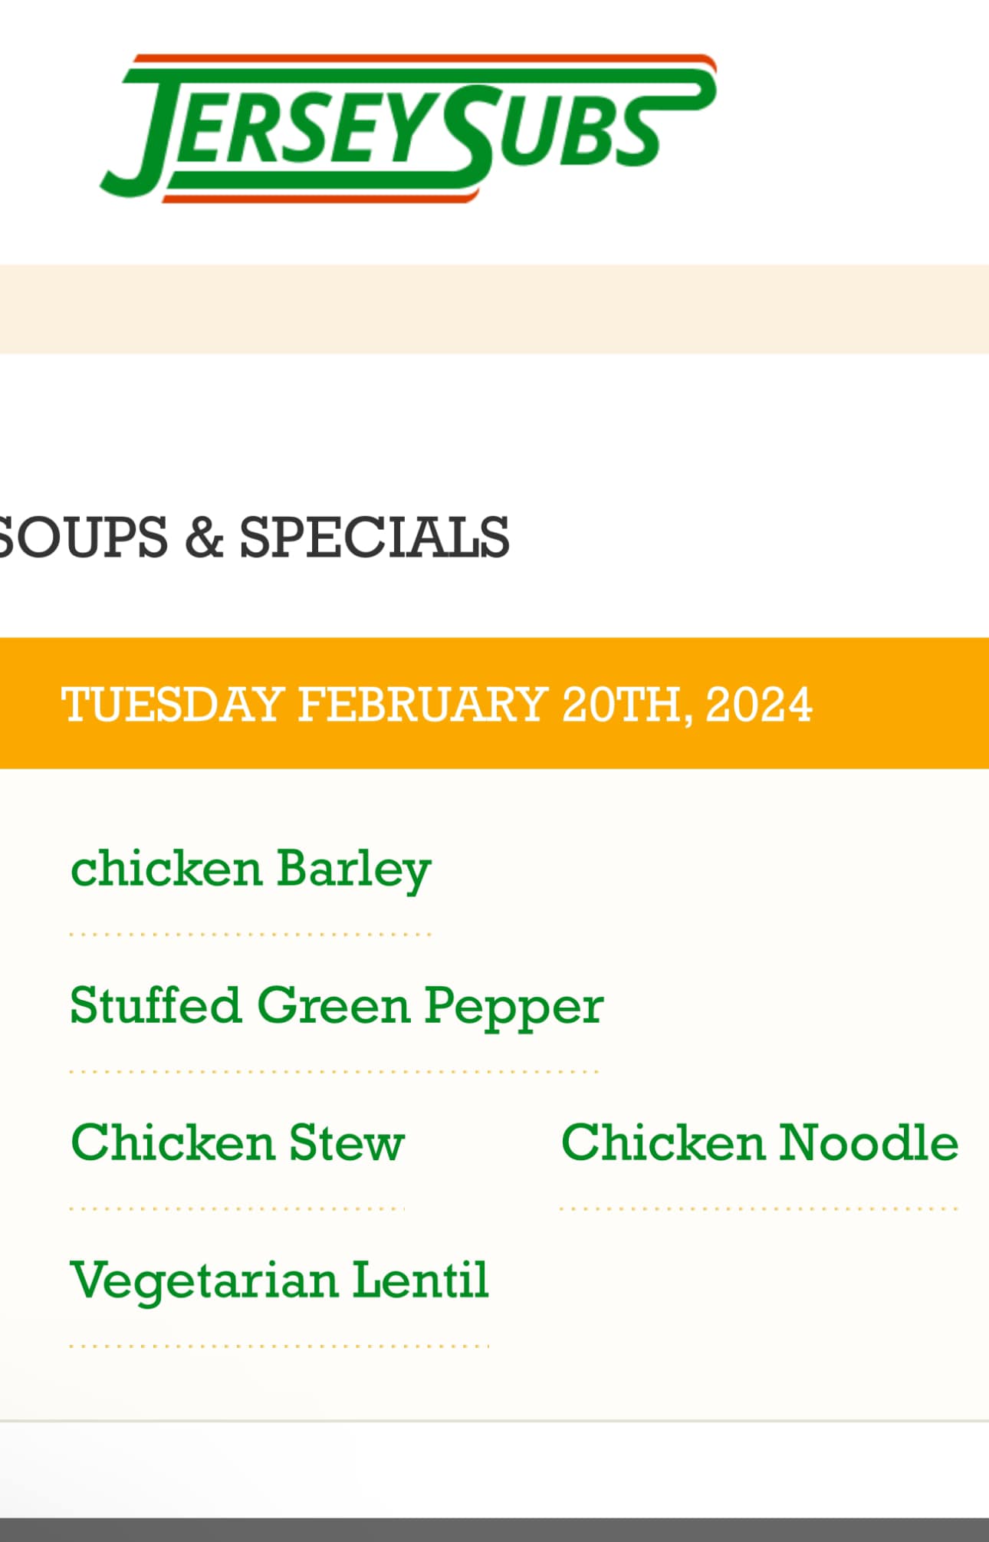
Task: Click dotted line under Chicken Stew
Action: click(x=237, y=1208)
